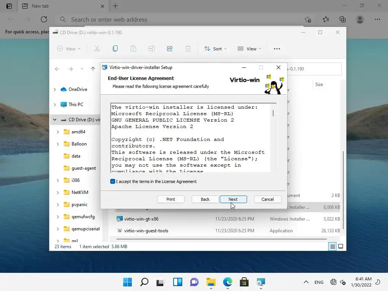Screen dimensions: 388x291
Task: Click the license text scrollbar thumb
Action: tap(273, 113)
